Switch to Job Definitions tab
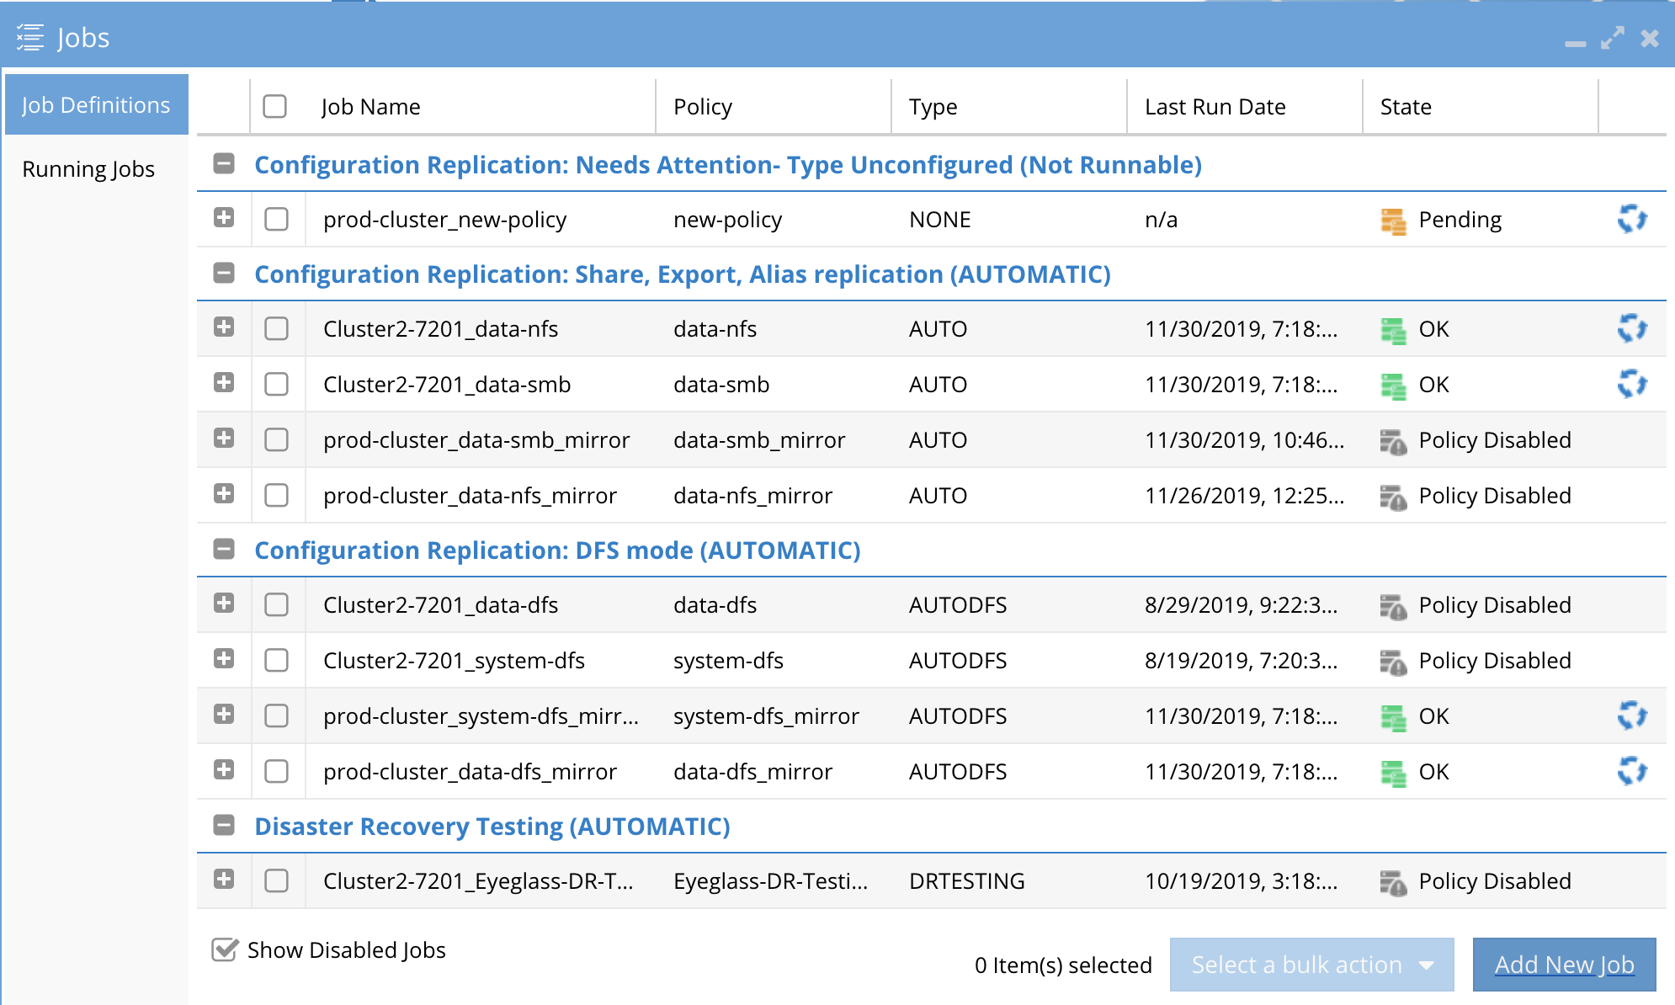 96,104
